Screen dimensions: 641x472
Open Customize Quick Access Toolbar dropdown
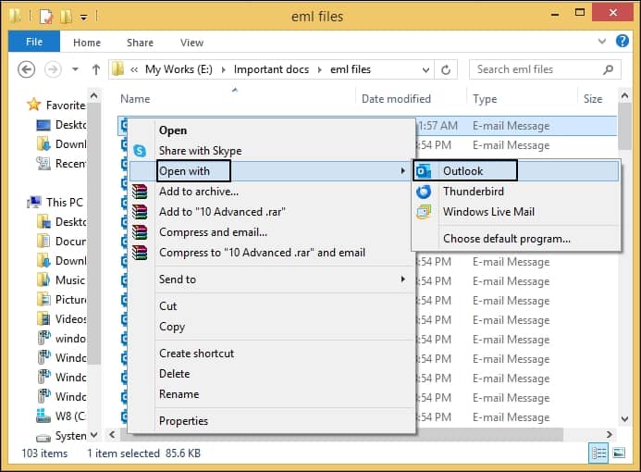(x=84, y=18)
